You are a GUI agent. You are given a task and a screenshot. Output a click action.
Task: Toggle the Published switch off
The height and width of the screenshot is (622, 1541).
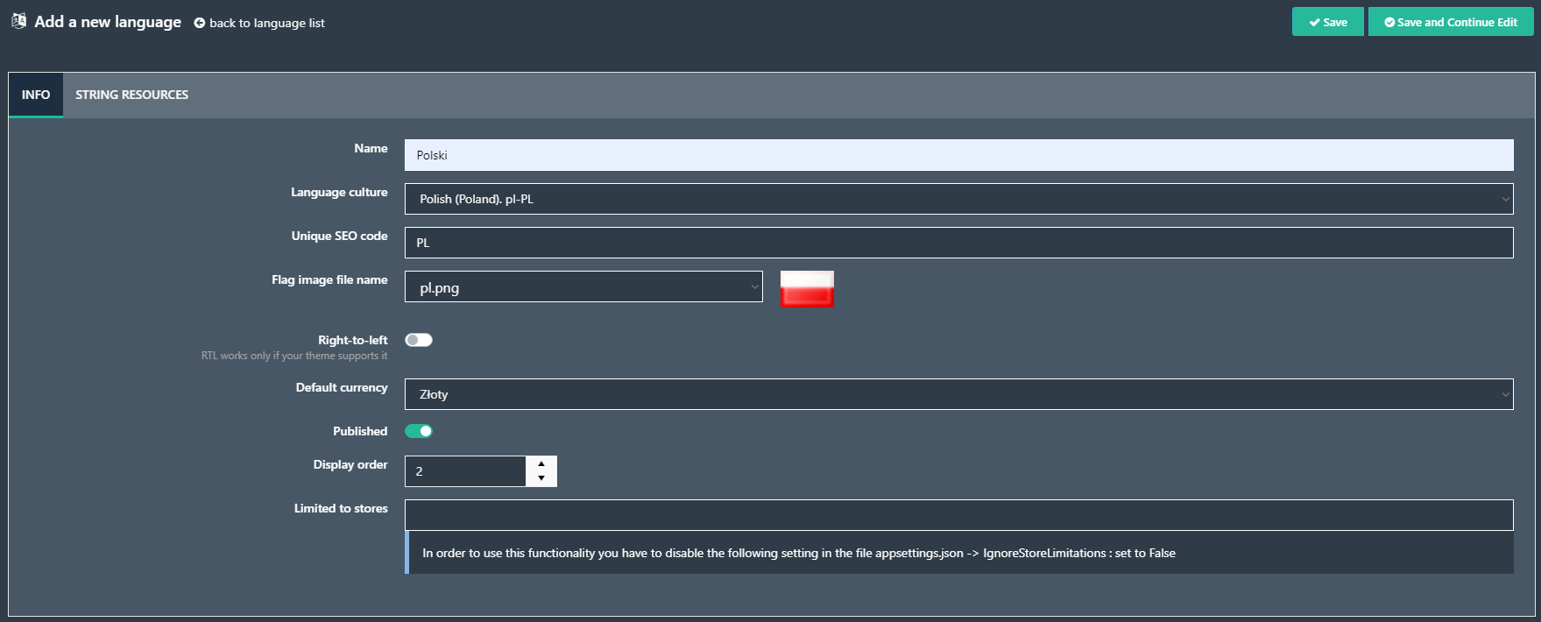tap(419, 431)
